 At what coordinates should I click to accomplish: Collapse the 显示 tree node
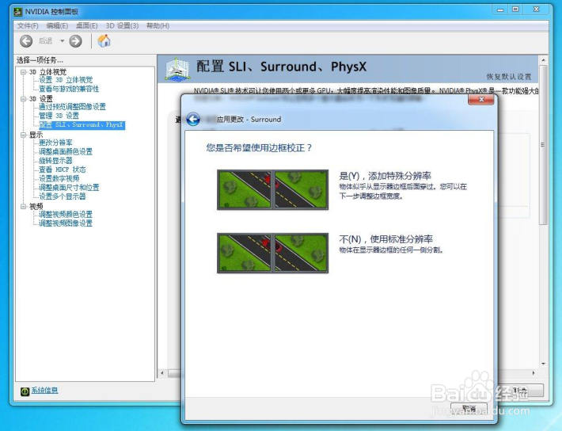[23, 135]
